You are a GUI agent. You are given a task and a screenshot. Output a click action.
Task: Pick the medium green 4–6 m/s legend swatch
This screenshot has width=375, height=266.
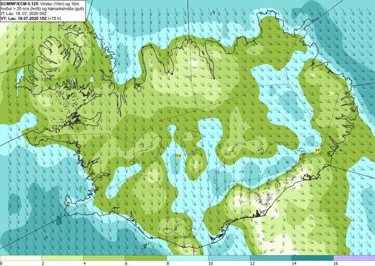click(x=104, y=258)
